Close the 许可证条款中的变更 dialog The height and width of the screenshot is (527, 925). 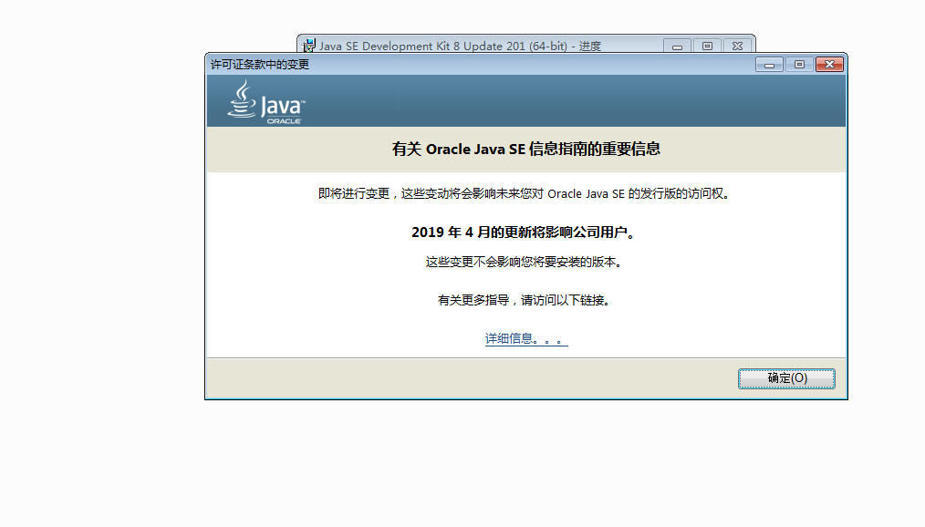click(x=829, y=64)
